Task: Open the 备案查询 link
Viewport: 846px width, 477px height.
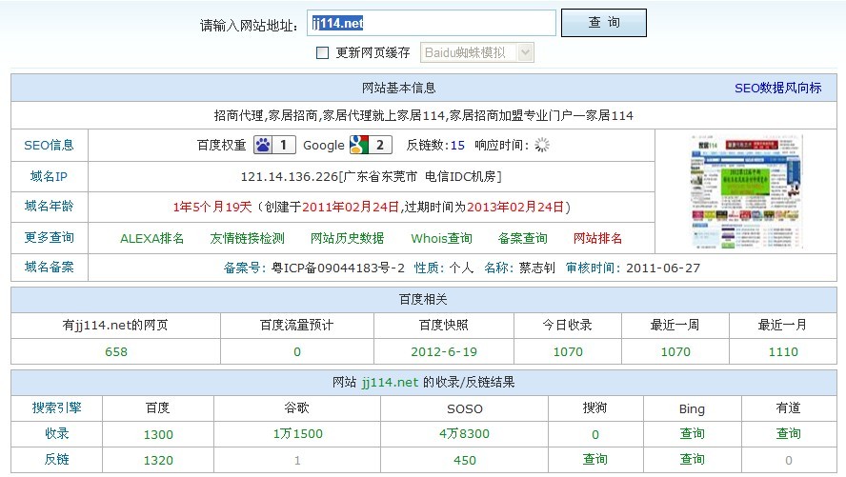Action: tap(522, 238)
